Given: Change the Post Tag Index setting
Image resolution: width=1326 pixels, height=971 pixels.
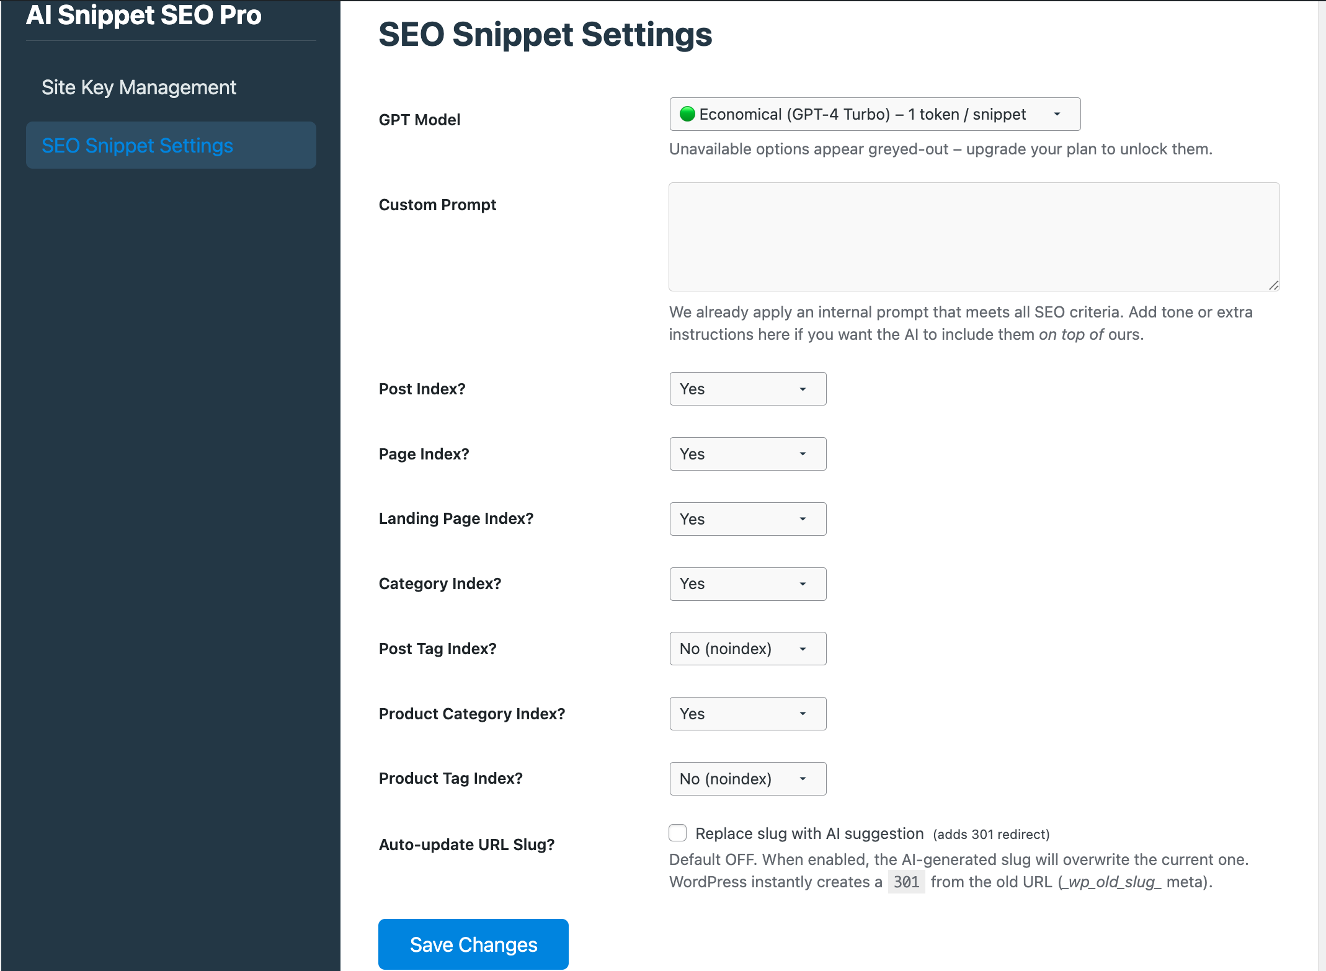Looking at the screenshot, I should tap(747, 649).
